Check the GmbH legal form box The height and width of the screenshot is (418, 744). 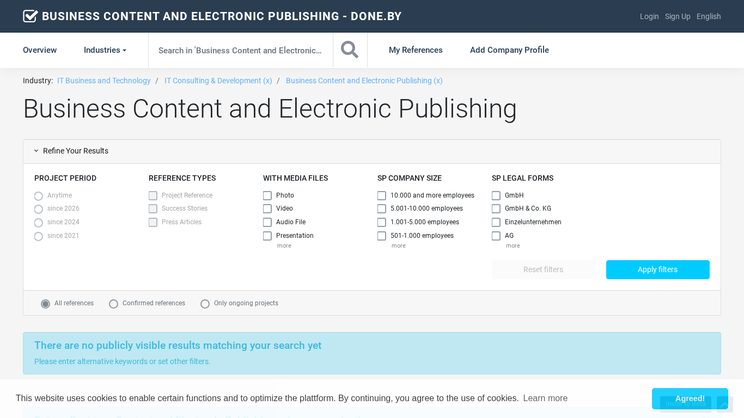496,196
